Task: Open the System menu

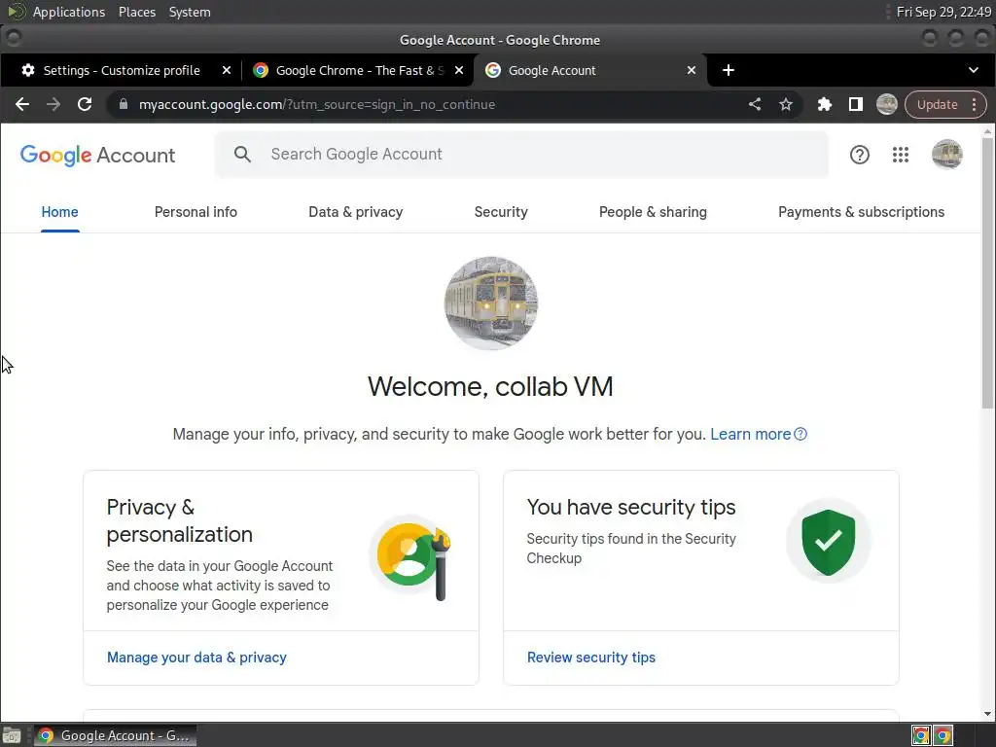Action: 190,12
